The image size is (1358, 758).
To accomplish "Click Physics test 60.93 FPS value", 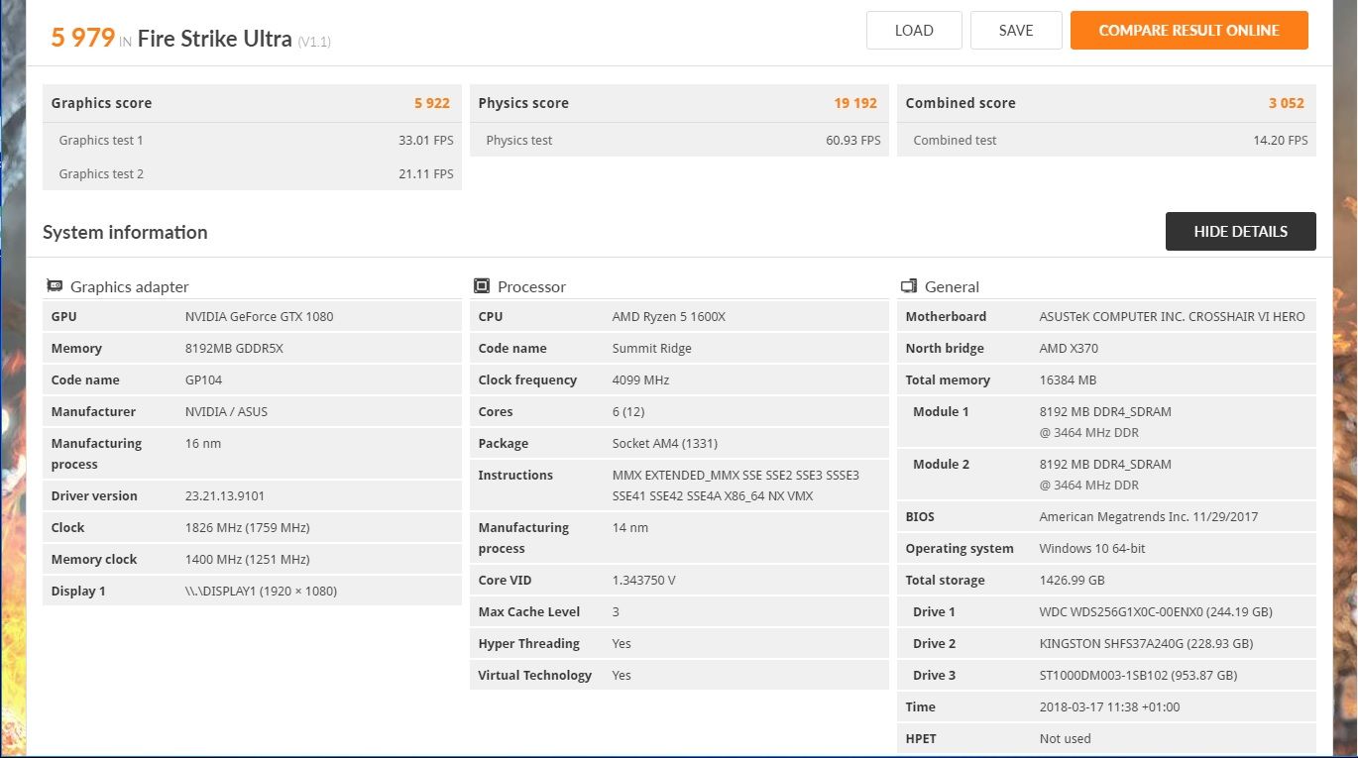I will (x=853, y=141).
